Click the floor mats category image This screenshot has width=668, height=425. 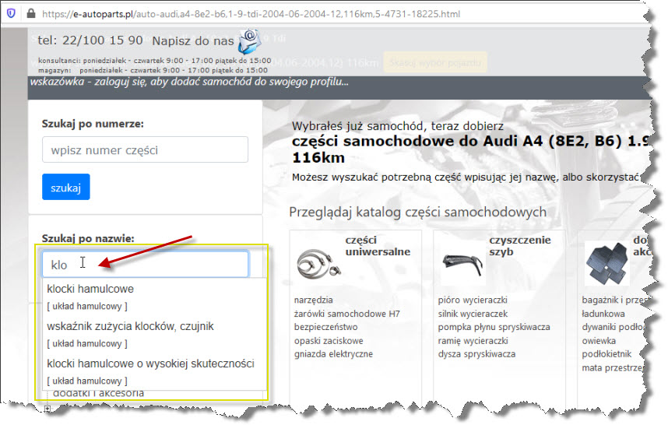(x=607, y=264)
